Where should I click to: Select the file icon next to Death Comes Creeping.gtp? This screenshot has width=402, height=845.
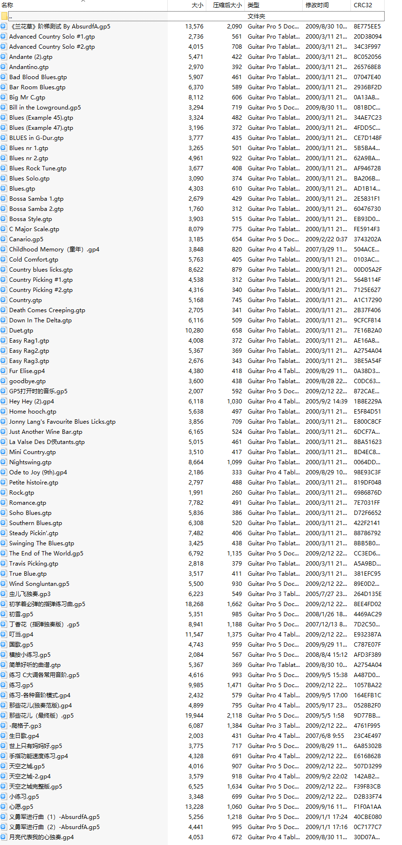[x=4, y=310]
